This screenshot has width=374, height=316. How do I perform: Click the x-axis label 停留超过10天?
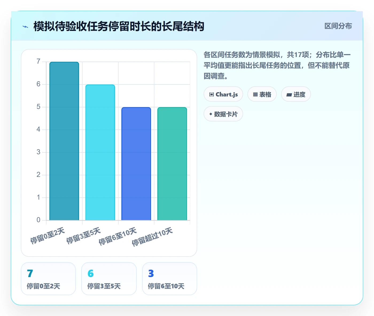point(152,237)
